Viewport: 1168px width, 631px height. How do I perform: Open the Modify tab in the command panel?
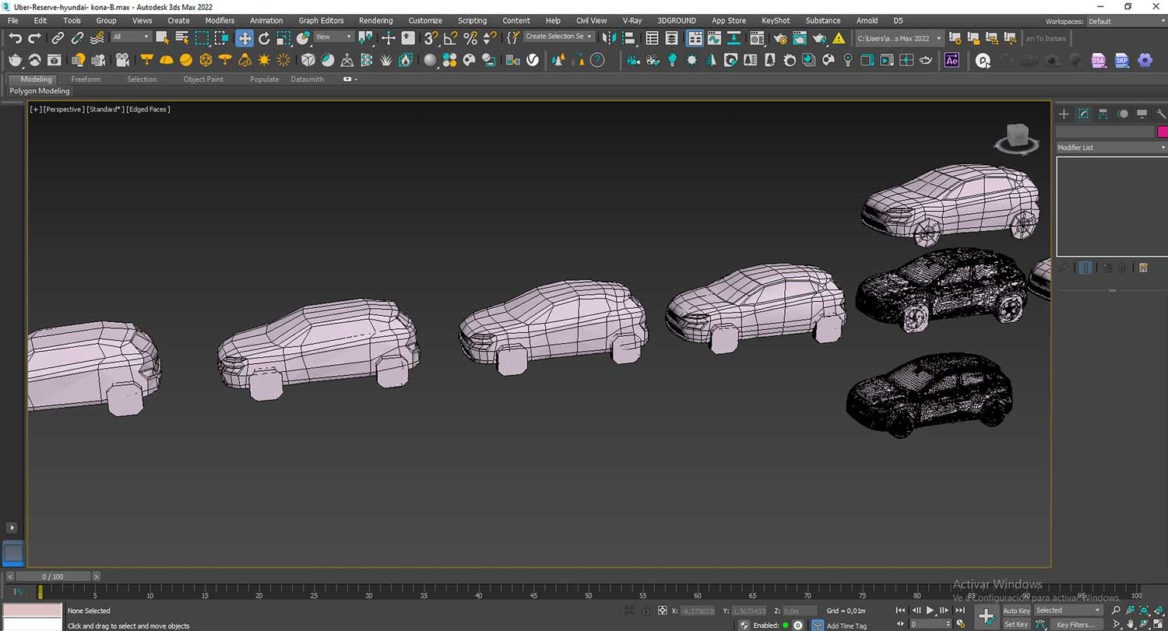pos(1083,114)
